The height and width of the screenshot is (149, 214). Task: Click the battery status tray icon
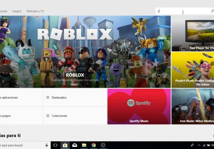[208, 145]
